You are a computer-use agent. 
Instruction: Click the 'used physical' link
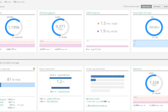(64, 92)
